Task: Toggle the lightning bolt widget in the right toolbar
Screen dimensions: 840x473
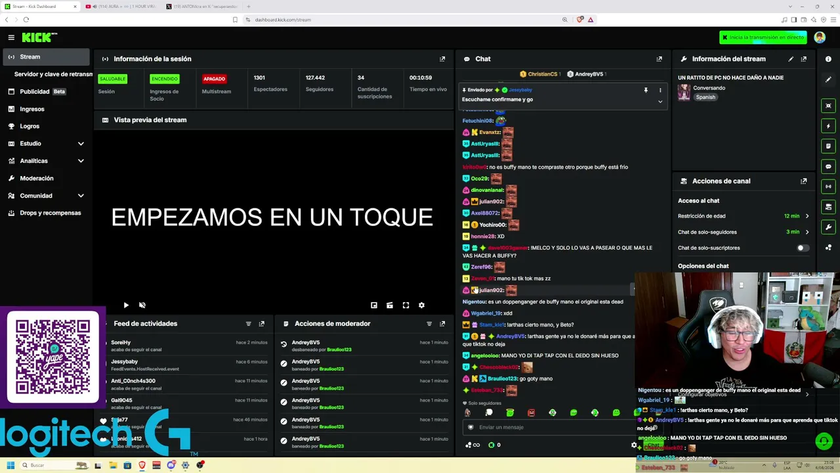Action: [x=828, y=126]
